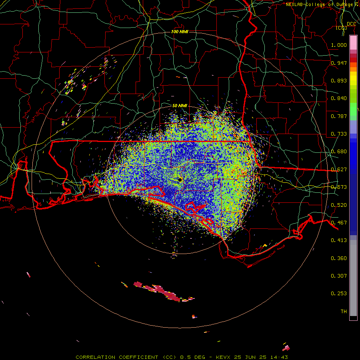Image resolution: width=360 pixels, height=360 pixels.
Task: Click the gray segment of the color bar
Action: tap(353, 278)
